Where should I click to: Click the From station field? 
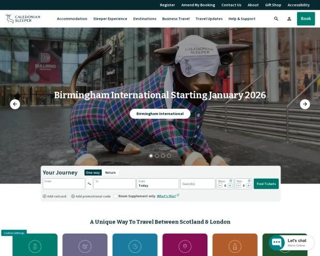[64, 183]
